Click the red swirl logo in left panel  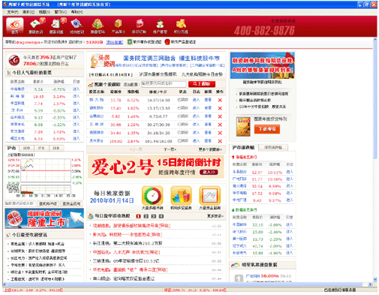pyautogui.click(x=14, y=60)
